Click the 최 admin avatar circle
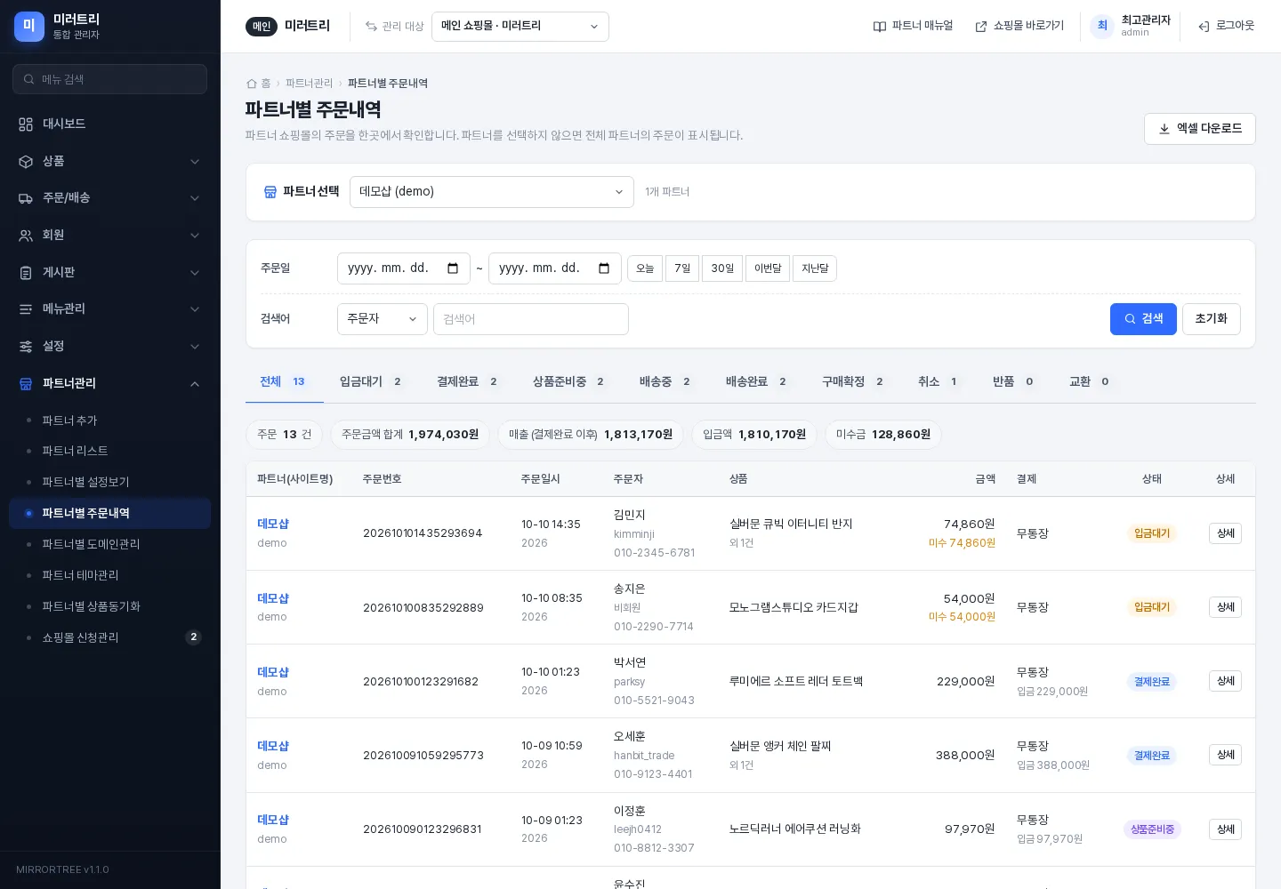 coord(1102,26)
